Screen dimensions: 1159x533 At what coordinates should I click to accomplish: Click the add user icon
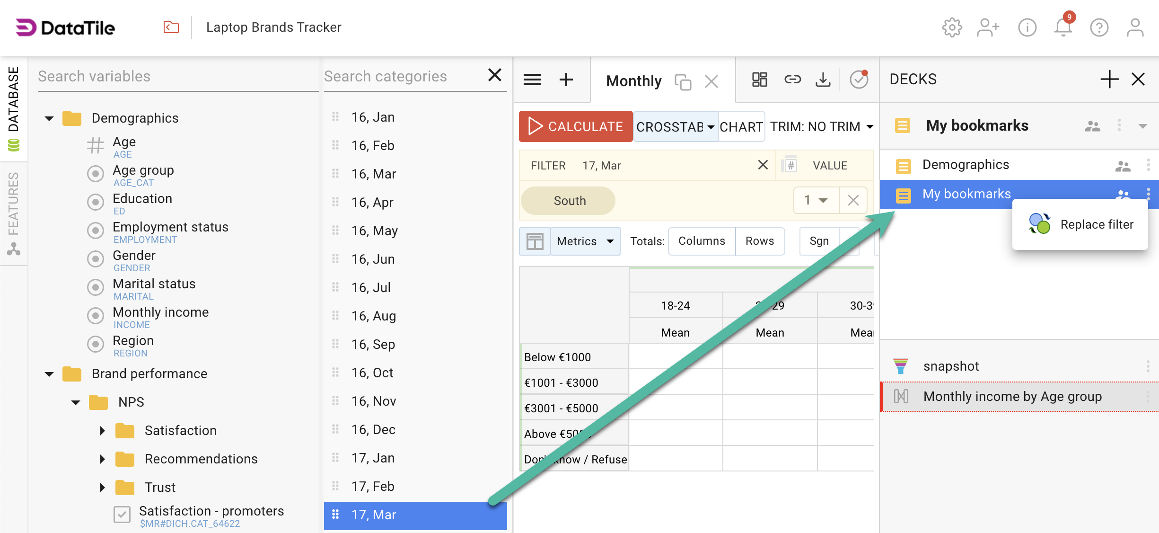click(x=988, y=27)
